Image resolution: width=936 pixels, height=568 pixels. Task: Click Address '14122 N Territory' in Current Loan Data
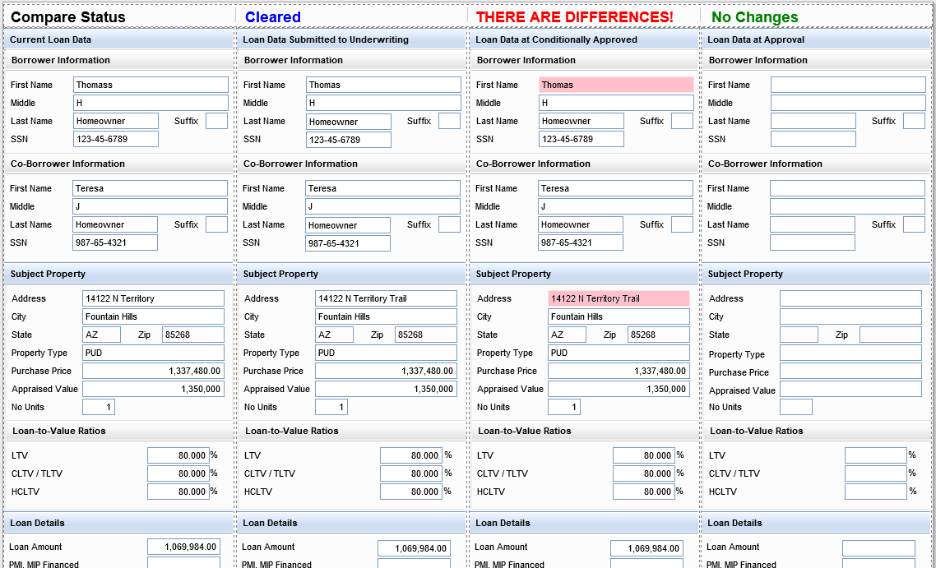[x=154, y=298]
